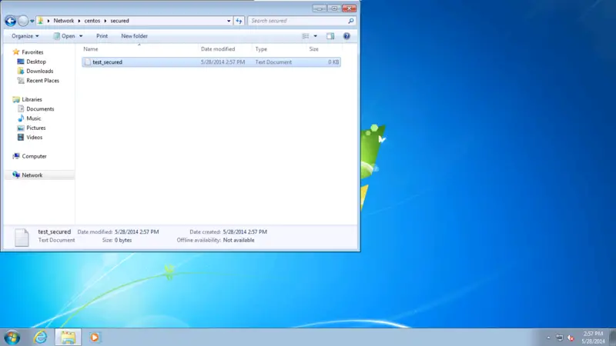Click the Show desktop button
Viewport: 616px width, 346px height.
pos(612,338)
